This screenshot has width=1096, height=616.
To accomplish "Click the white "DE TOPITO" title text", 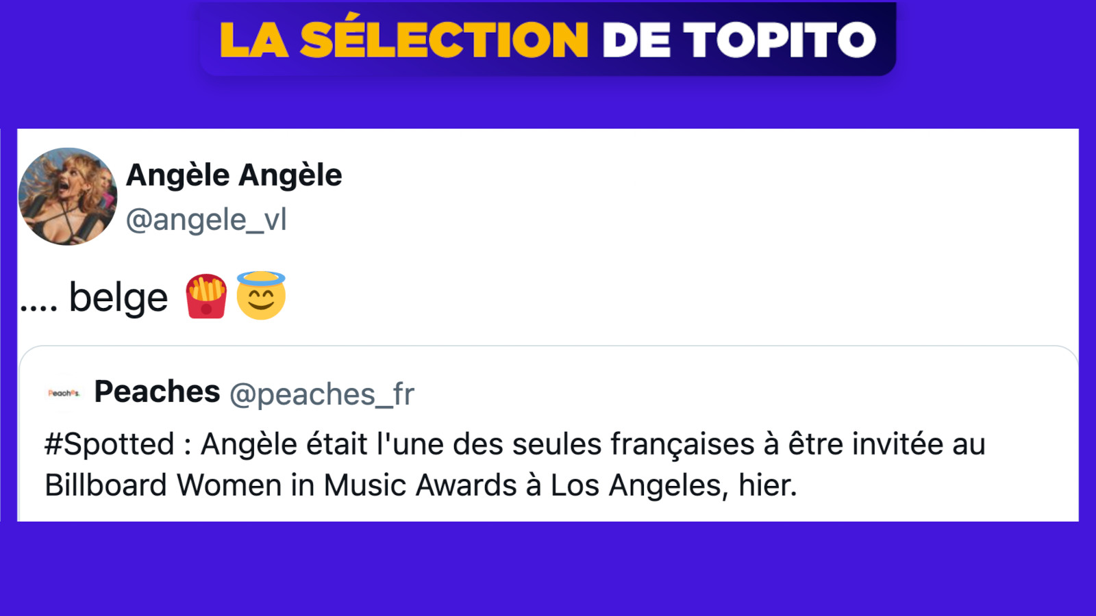I will [738, 40].
